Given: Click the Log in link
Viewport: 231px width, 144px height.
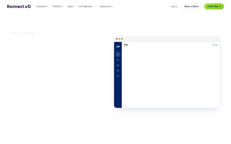Looking at the screenshot, I should click(x=174, y=6).
